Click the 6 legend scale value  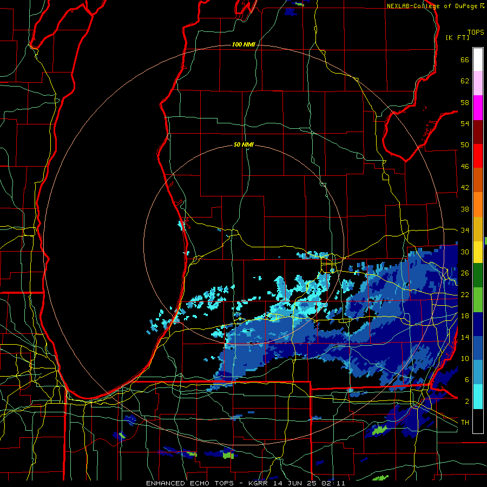point(467,380)
